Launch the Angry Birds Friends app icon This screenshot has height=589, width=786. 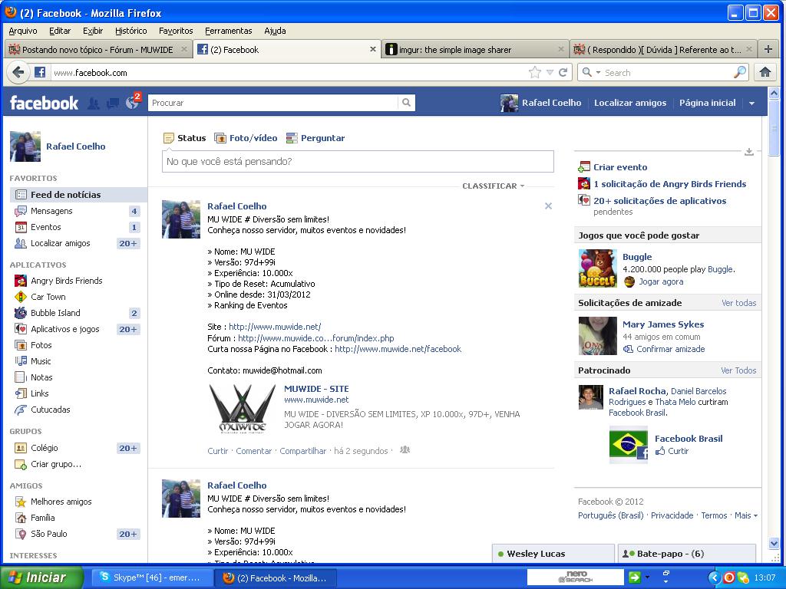[21, 281]
